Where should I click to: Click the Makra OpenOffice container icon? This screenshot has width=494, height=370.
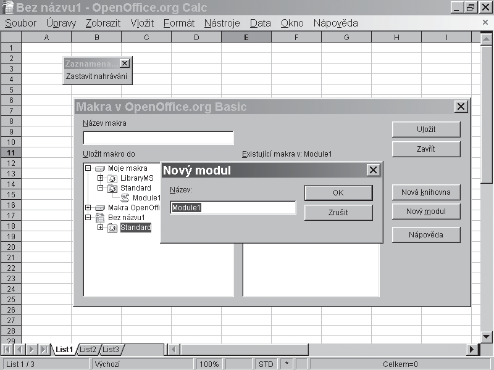point(100,208)
